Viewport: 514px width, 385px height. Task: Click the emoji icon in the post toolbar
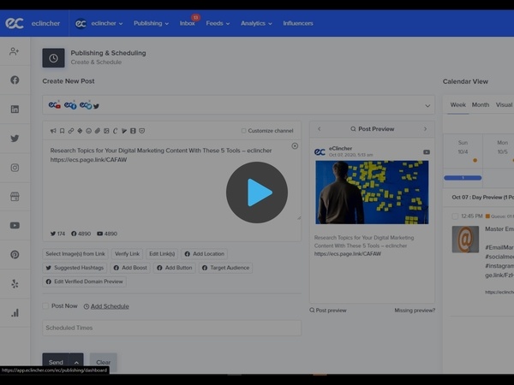(x=88, y=131)
